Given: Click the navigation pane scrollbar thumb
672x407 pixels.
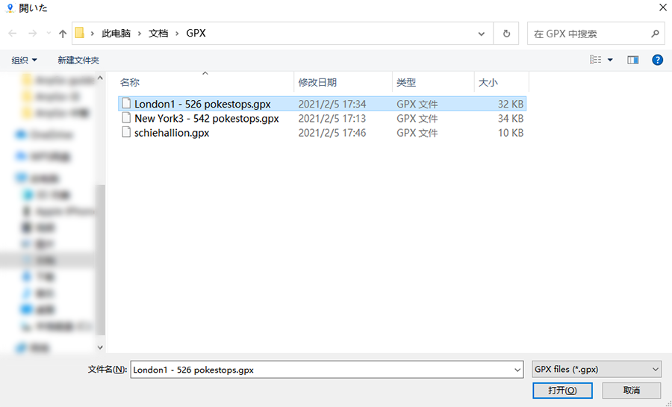Looking at the screenshot, I should (100, 260).
